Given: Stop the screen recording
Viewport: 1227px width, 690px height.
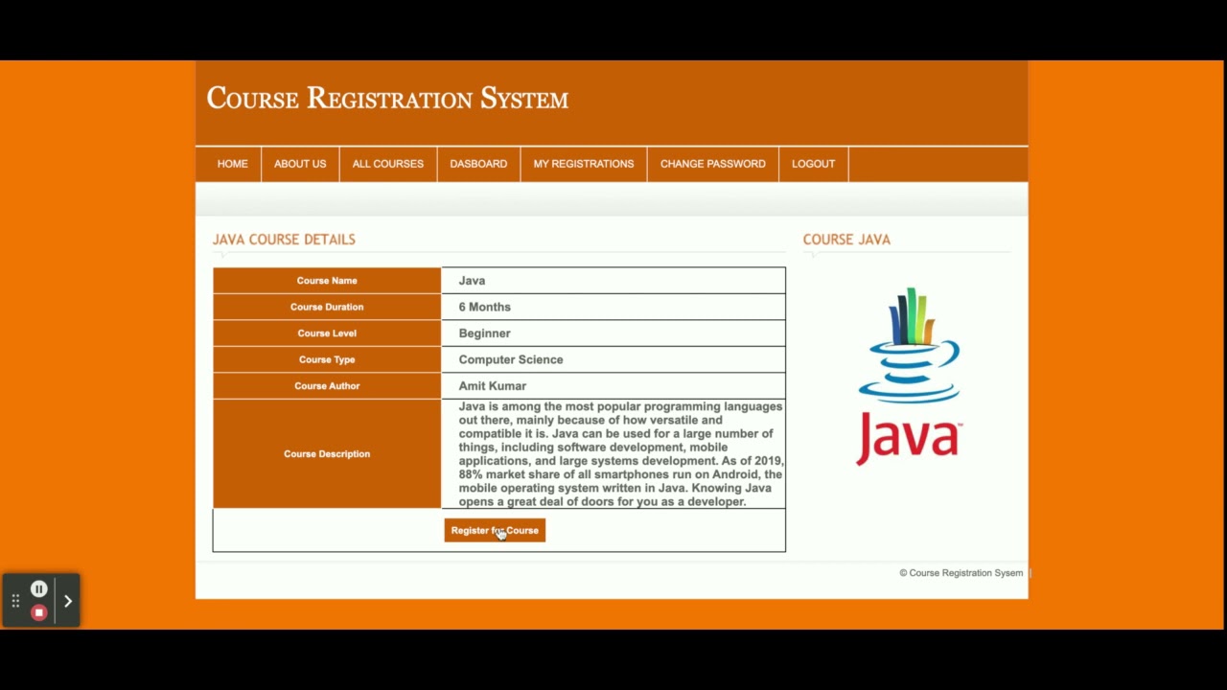Looking at the screenshot, I should 38,612.
